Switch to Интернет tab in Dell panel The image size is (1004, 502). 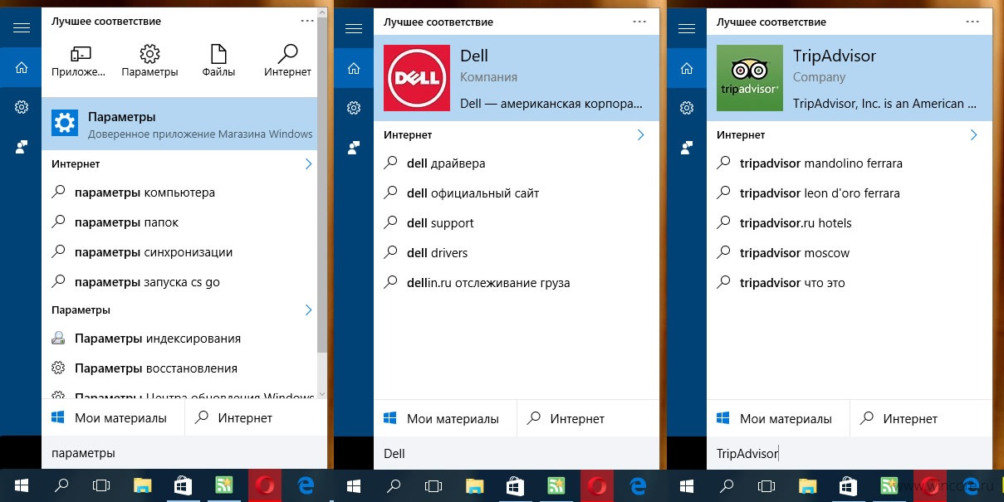pyautogui.click(x=588, y=418)
